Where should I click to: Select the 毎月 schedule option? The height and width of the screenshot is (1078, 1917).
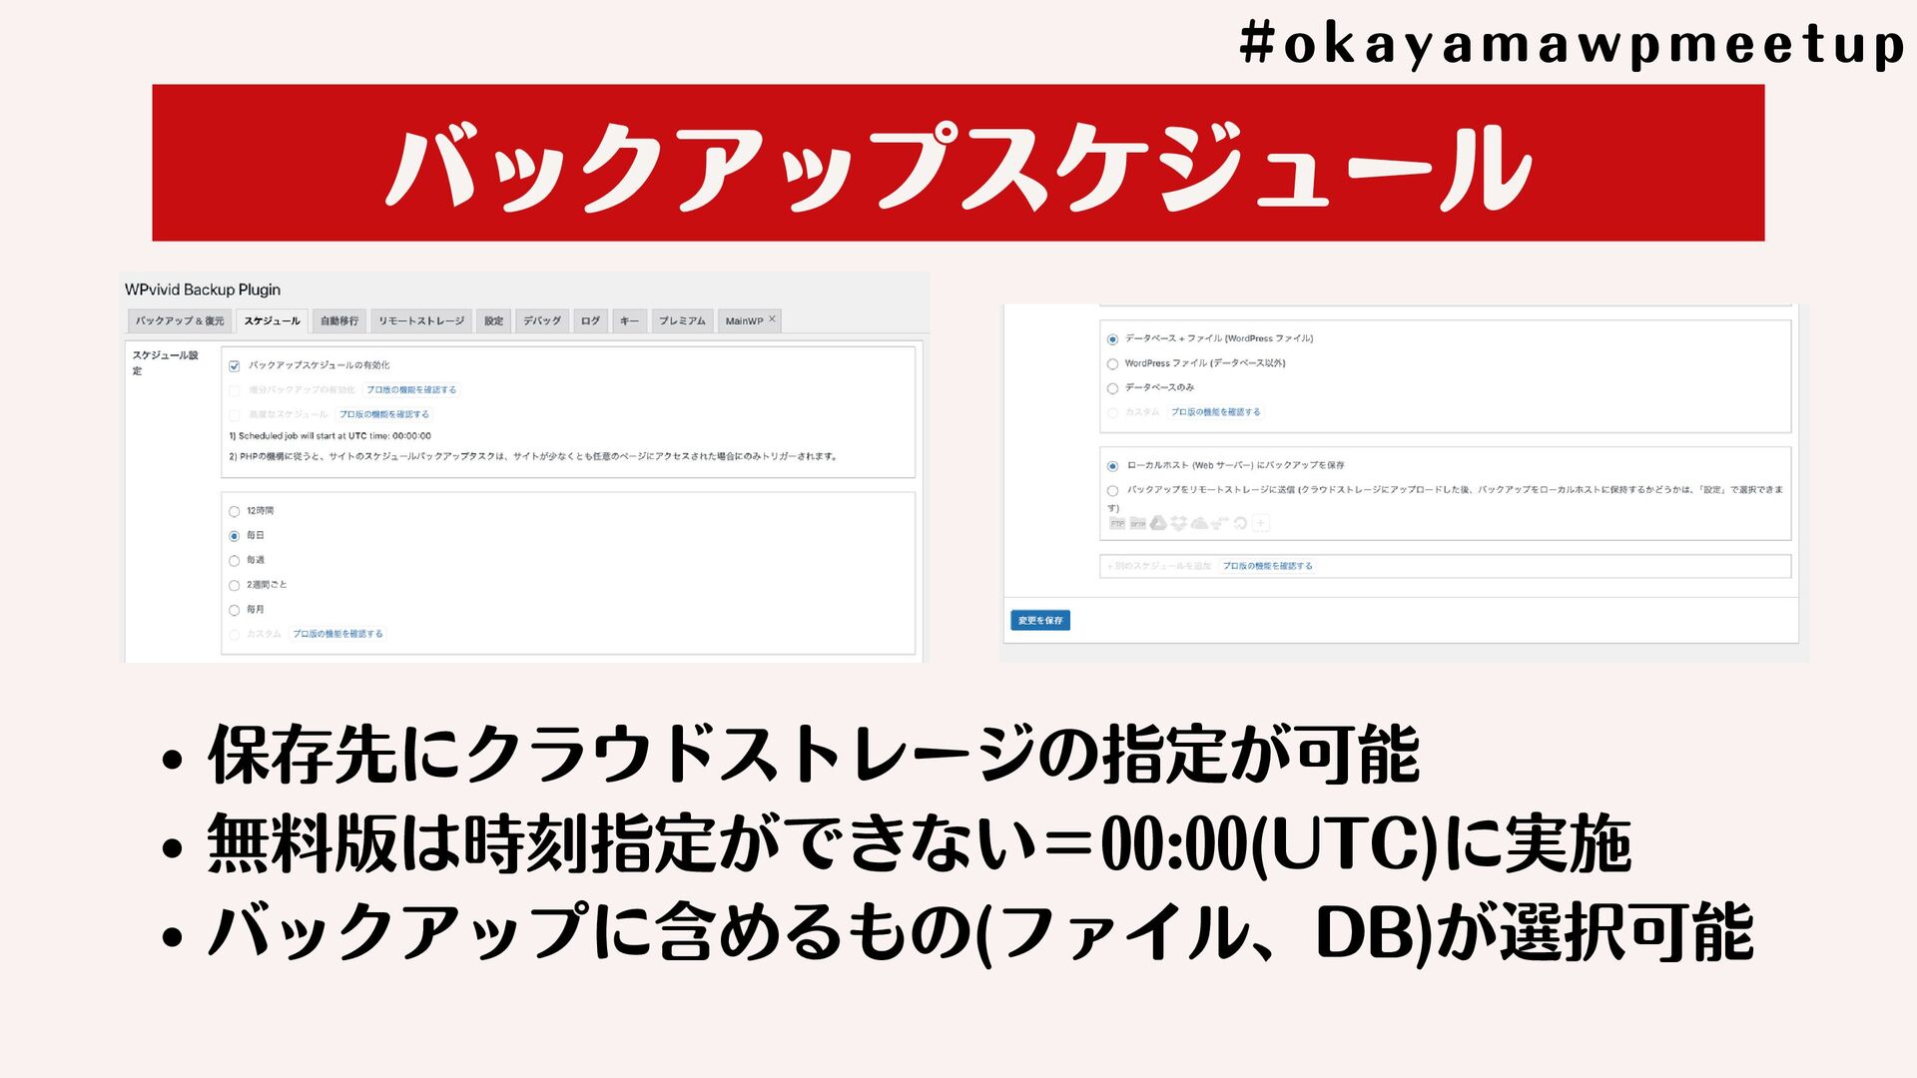tap(235, 610)
